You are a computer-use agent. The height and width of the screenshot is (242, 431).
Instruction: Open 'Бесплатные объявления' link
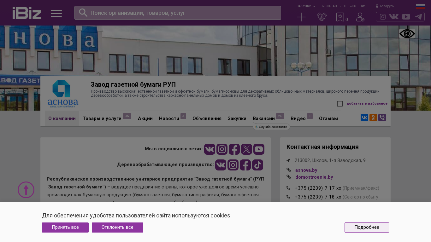pos(344,6)
